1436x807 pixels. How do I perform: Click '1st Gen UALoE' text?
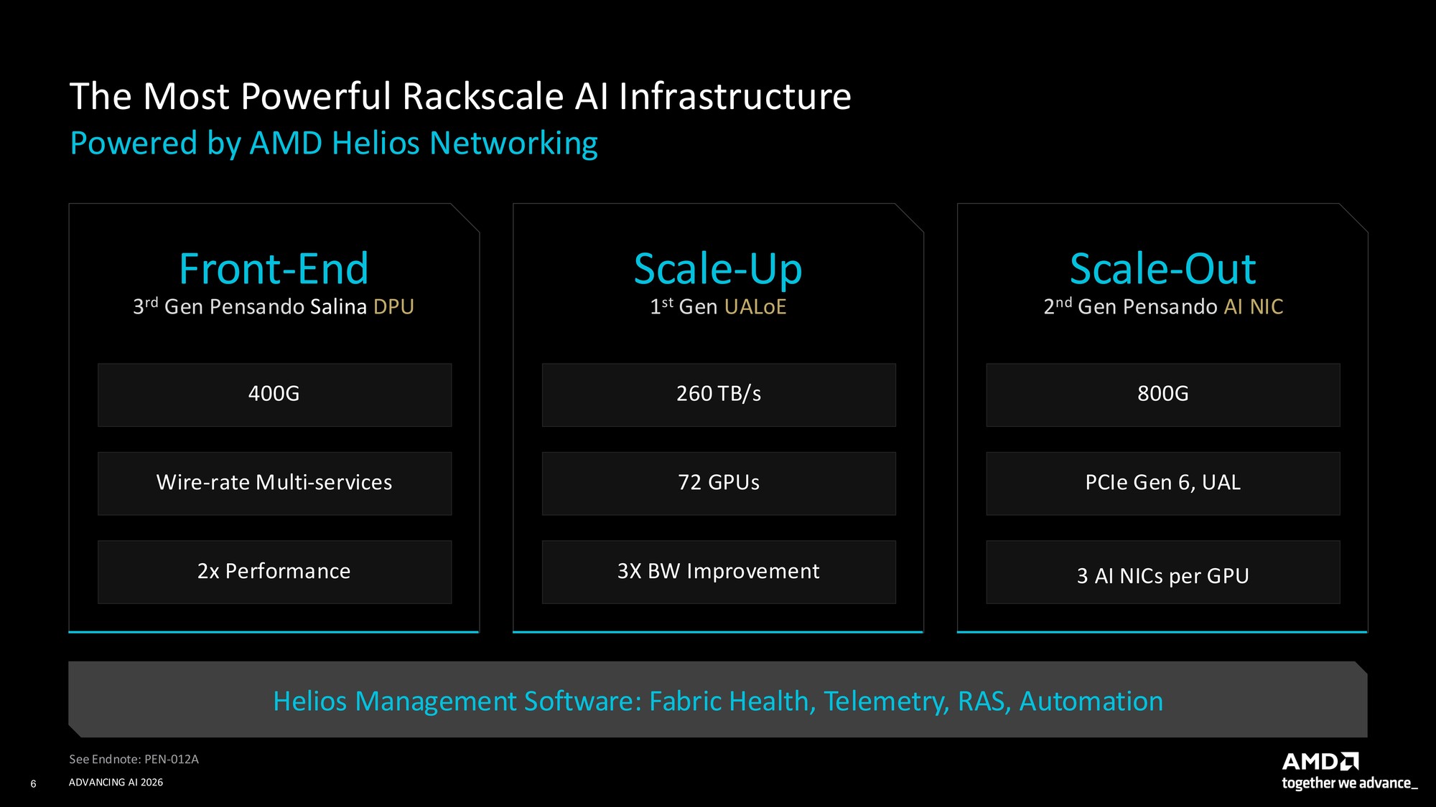(x=718, y=306)
